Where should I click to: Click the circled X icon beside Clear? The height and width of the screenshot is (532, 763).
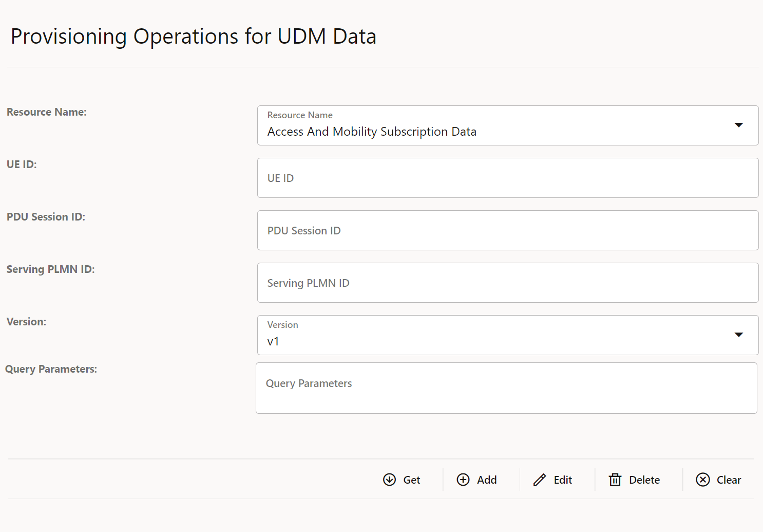703,480
